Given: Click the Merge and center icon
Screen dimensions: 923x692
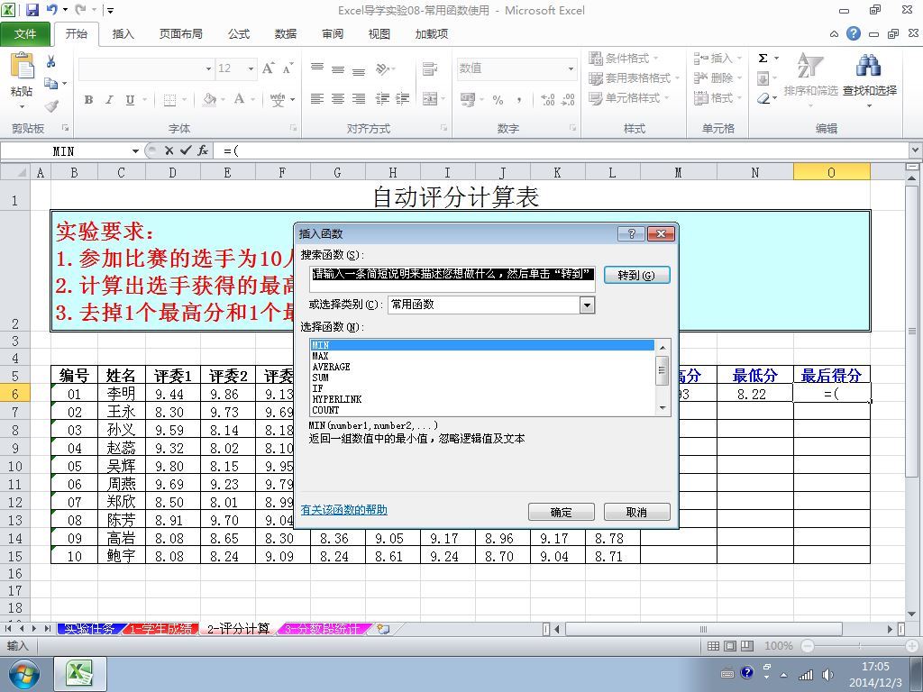Looking at the screenshot, I should tap(430, 99).
